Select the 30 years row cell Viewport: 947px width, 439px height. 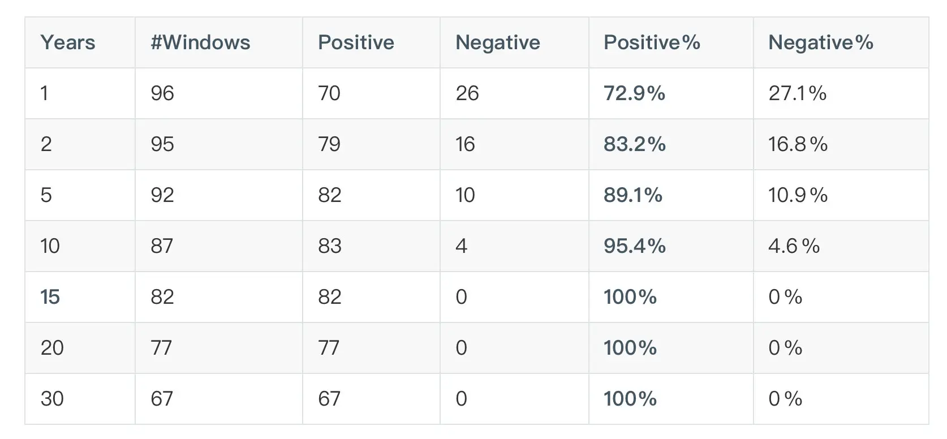coord(52,399)
